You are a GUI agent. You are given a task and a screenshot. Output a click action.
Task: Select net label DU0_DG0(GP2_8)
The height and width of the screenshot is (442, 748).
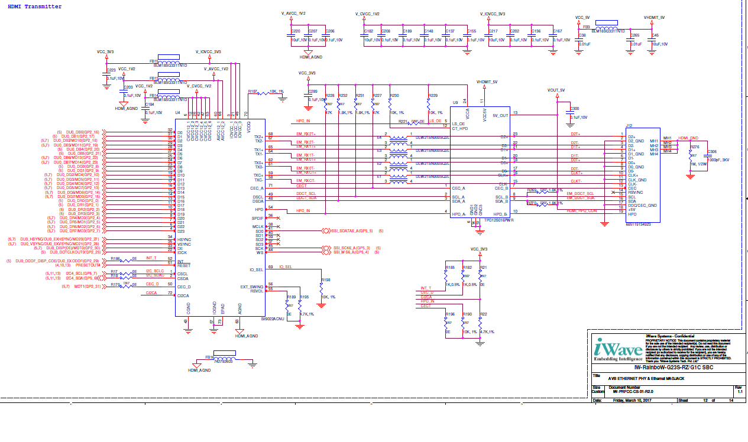click(x=82, y=167)
